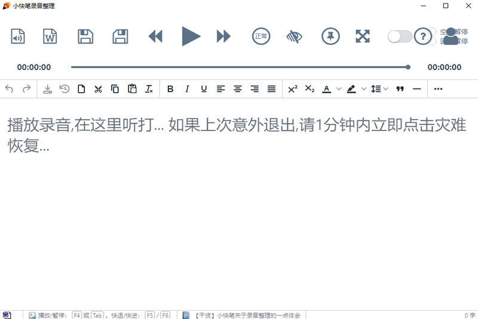Viewport: 478px width, 319px height.
Task: Enter fullscreen with the expand arrows icon
Action: pos(363,37)
